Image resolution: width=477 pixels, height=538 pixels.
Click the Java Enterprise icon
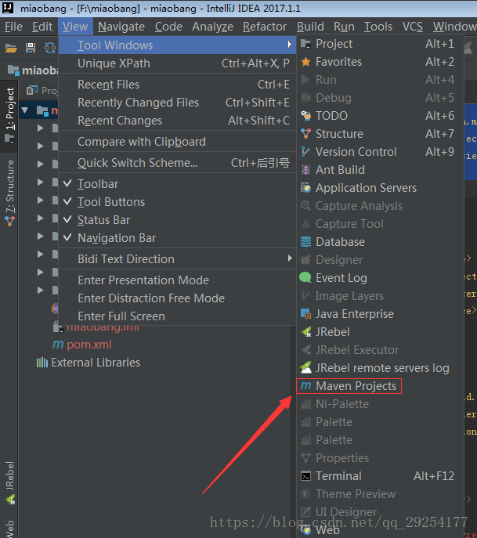click(305, 313)
